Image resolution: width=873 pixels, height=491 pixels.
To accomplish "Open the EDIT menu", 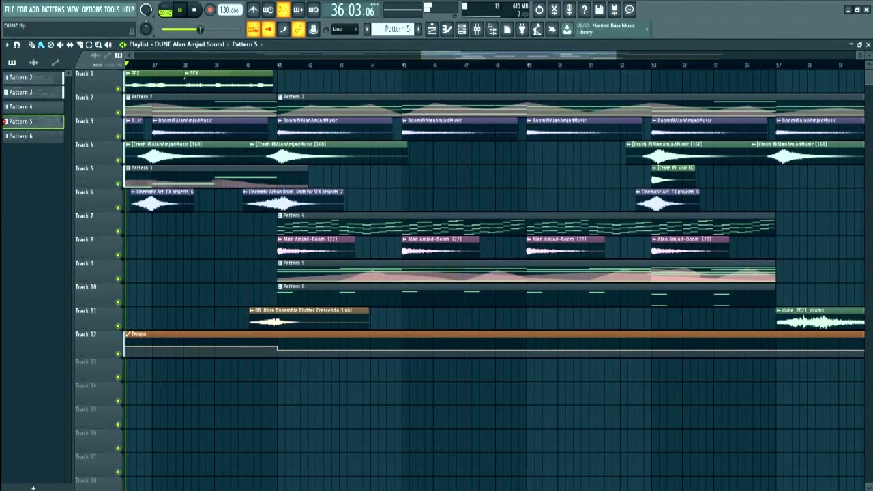I will coord(22,10).
